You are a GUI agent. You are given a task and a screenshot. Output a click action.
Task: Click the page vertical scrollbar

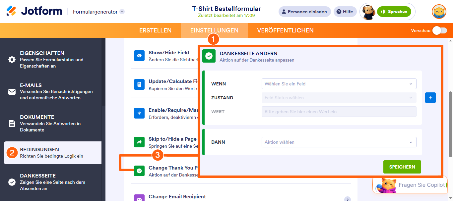pos(450,124)
